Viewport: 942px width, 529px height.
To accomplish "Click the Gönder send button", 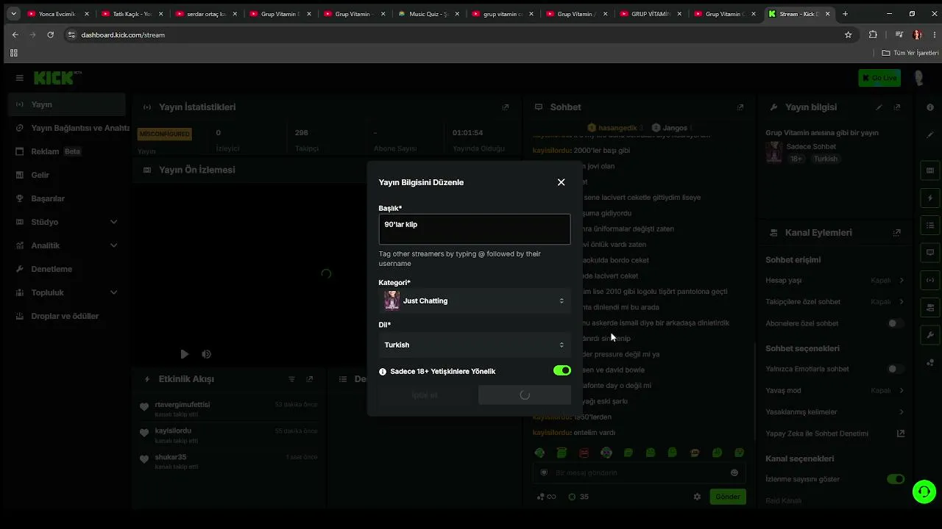I will coord(728,497).
